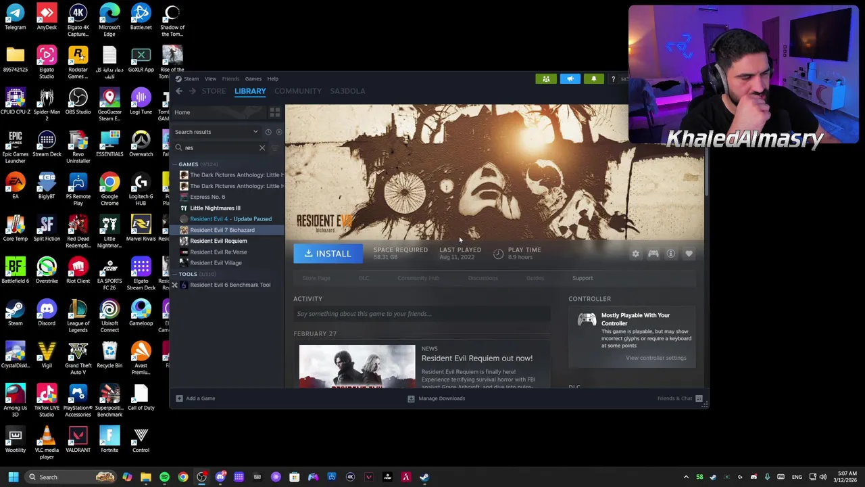Open the SA3DOLA profile tab
The width and height of the screenshot is (865, 487).
pos(347,91)
